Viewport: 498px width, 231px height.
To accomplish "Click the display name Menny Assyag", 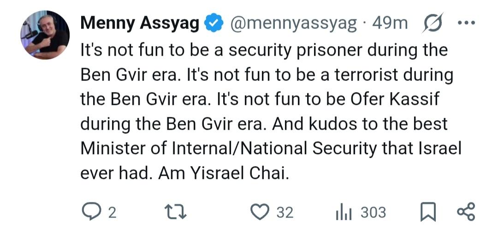I will pyautogui.click(x=140, y=23).
